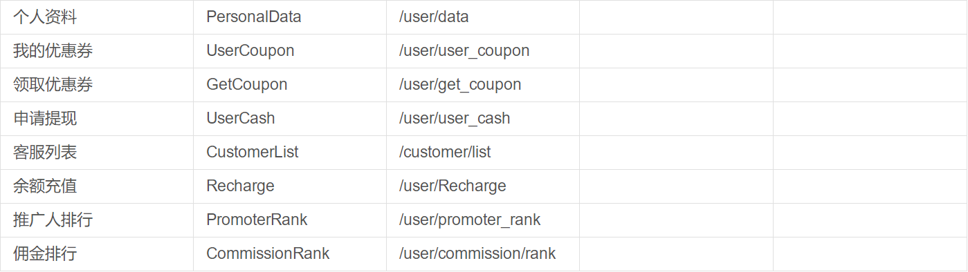This screenshot has width=968, height=272.
Task: Click the /user/get_coupon path
Action: (x=460, y=85)
